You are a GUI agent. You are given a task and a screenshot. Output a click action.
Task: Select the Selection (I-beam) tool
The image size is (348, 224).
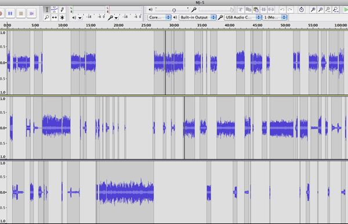pyautogui.click(x=47, y=10)
